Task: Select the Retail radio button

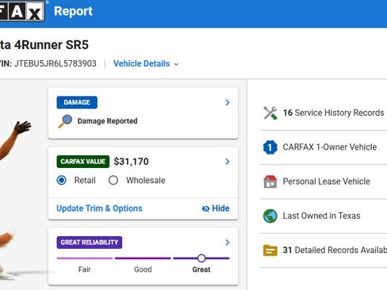Action: [62, 181]
